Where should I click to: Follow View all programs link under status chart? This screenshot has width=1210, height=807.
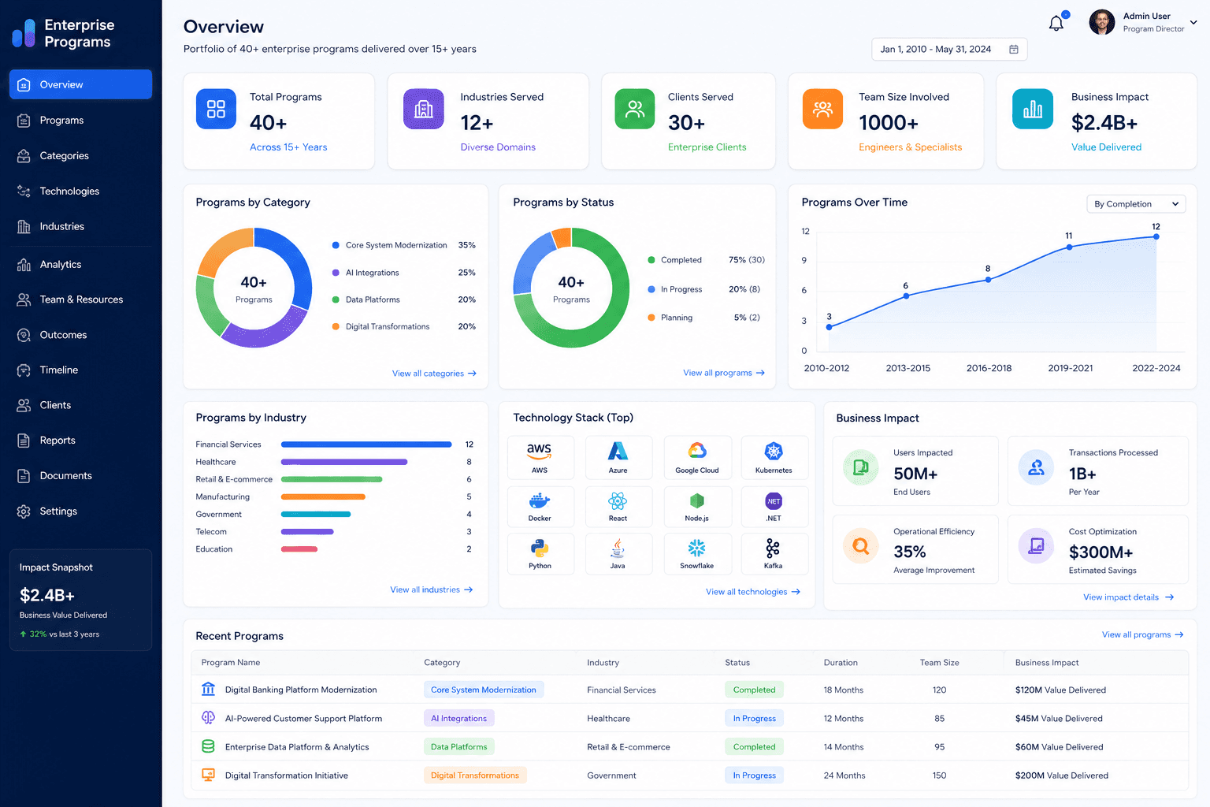point(724,373)
